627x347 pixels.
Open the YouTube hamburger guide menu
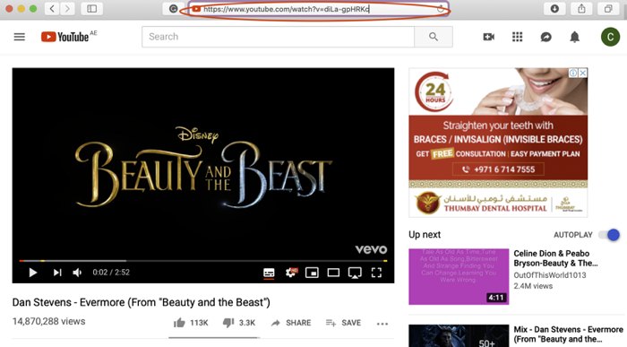(19, 37)
